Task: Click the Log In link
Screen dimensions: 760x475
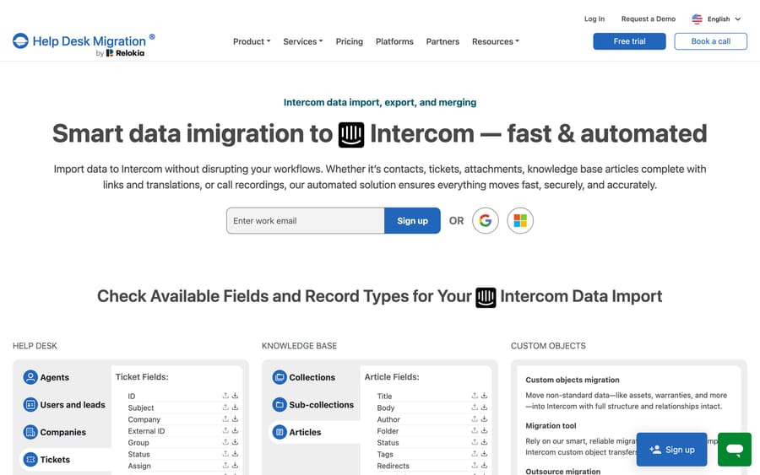Action: [594, 19]
